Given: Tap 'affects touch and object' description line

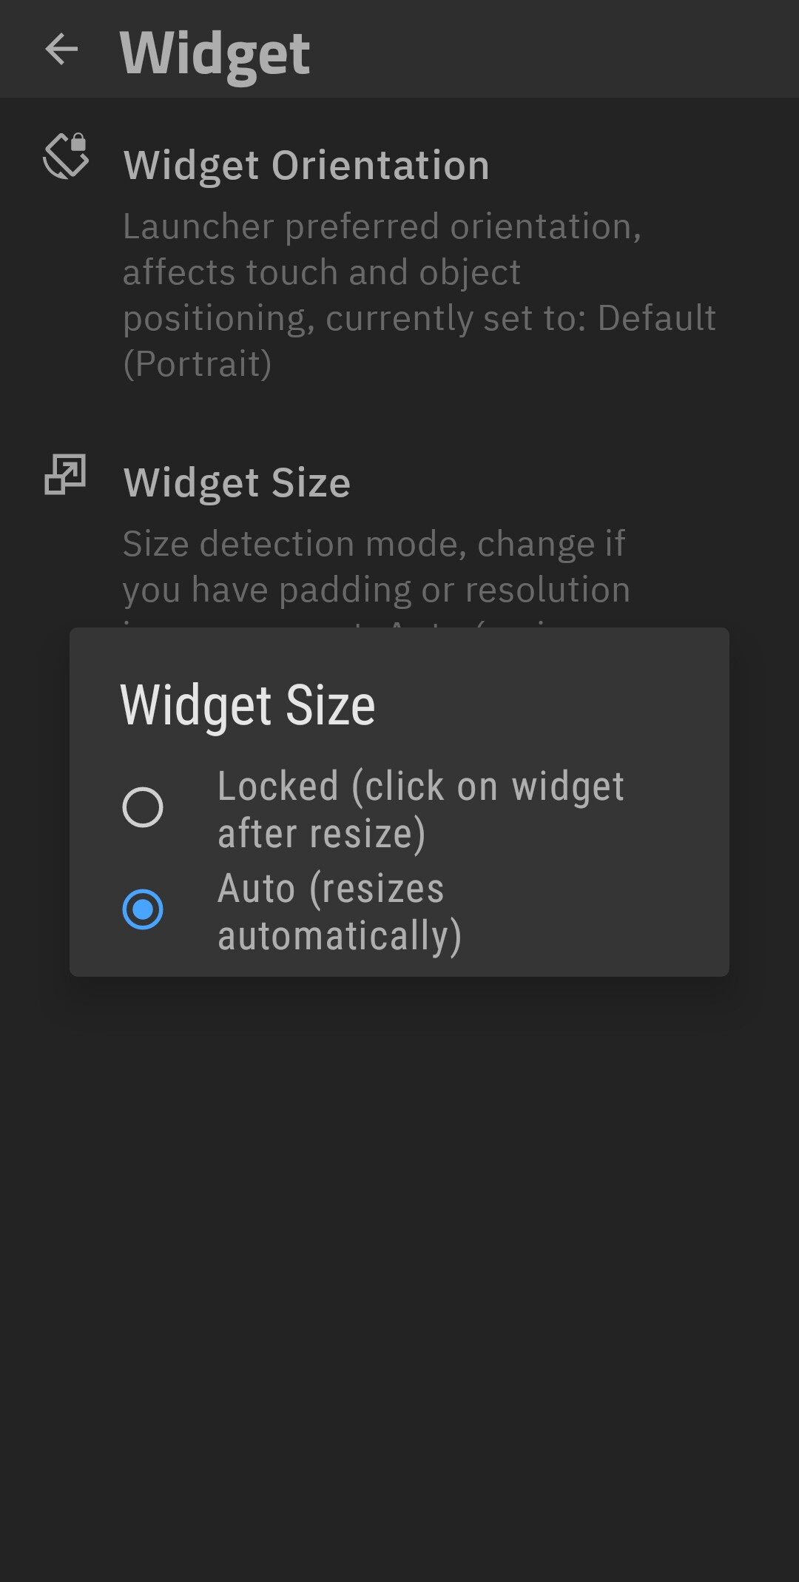Looking at the screenshot, I should 322,272.
